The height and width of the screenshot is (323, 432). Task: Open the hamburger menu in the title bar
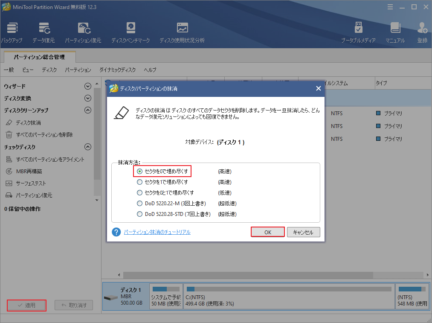(390, 7)
